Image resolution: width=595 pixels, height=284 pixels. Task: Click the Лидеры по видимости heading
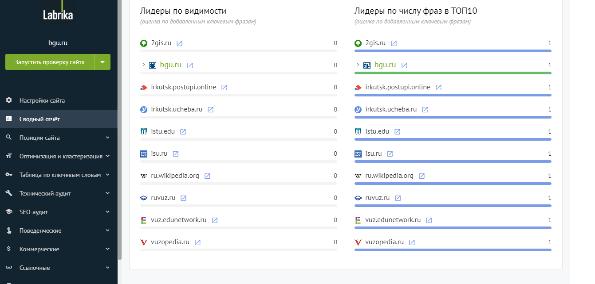tap(183, 11)
